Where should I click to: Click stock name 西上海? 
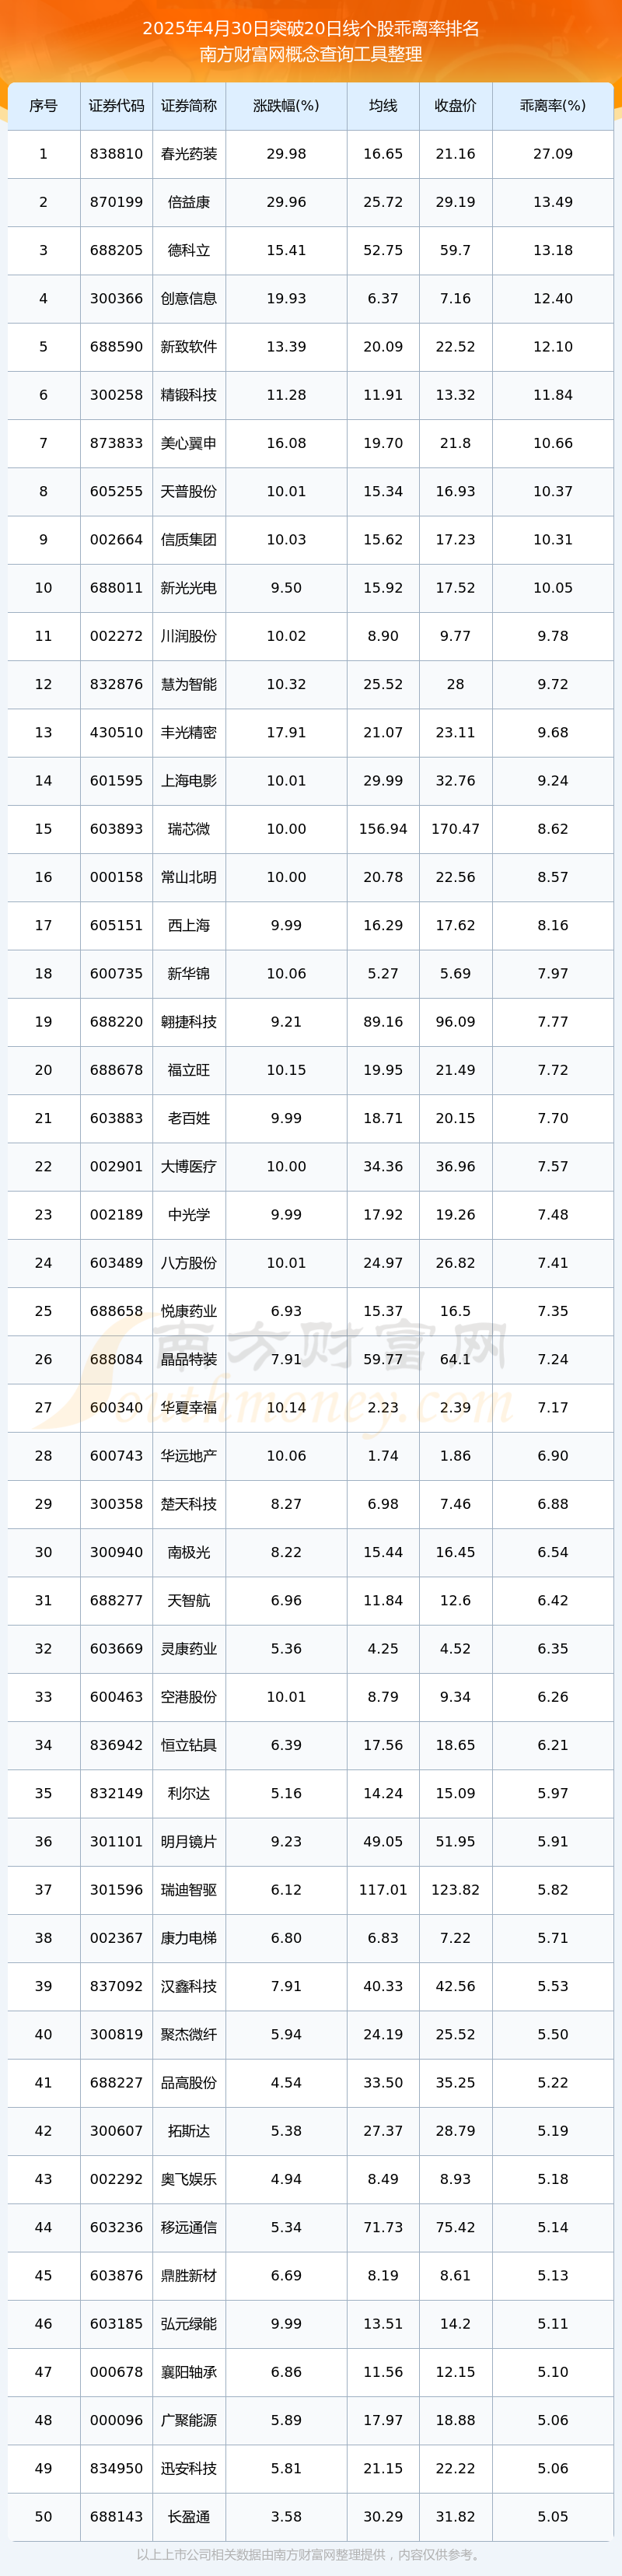(x=189, y=925)
